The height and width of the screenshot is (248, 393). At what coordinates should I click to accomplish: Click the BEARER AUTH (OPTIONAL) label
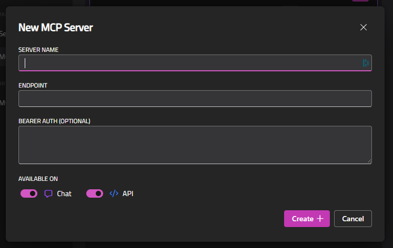[54, 121]
